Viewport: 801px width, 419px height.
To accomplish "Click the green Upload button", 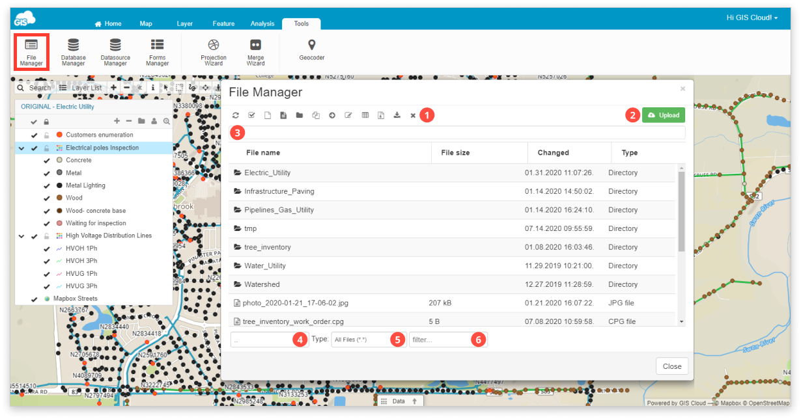I will click(x=664, y=115).
